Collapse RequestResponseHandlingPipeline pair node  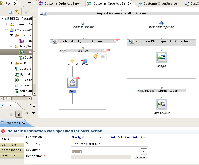41,13
